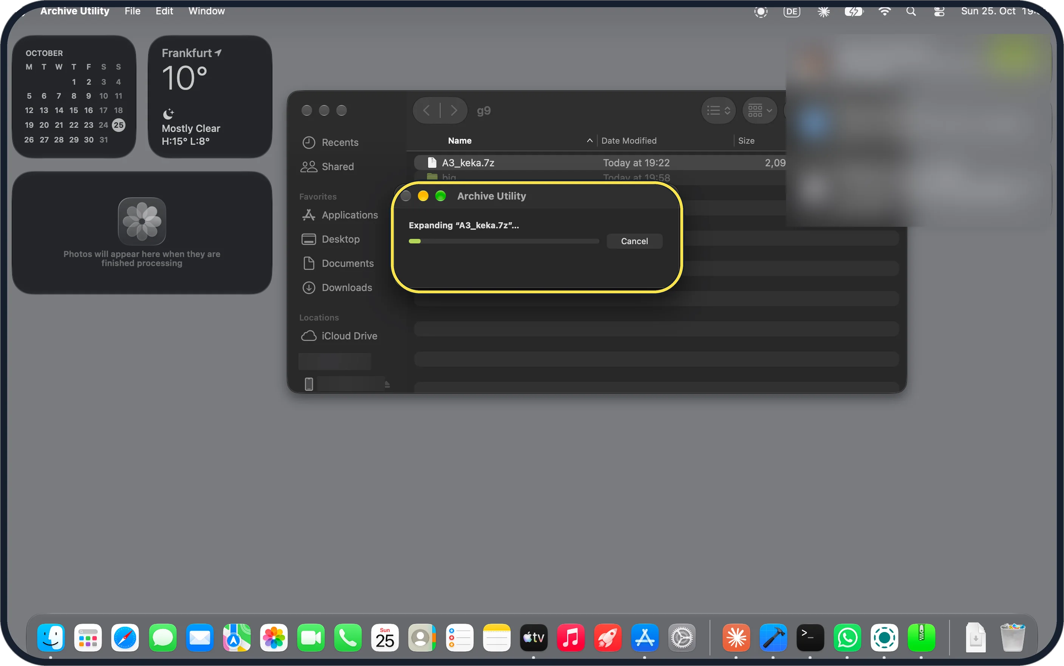Open Shared in the Finder sidebar
The height and width of the screenshot is (666, 1064).
[328, 166]
